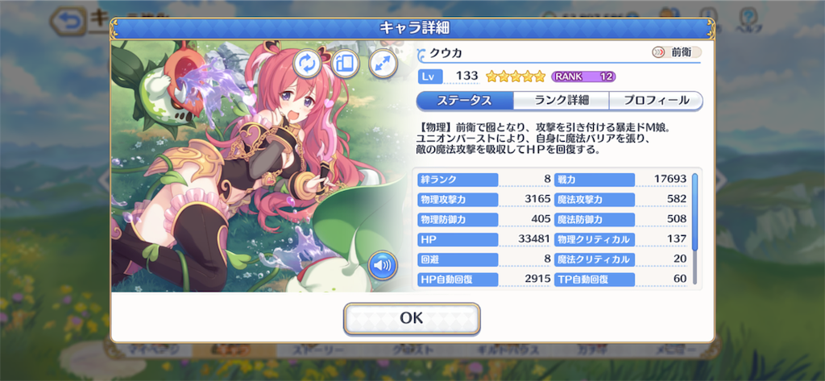Click the five star rarity icons

click(x=516, y=77)
